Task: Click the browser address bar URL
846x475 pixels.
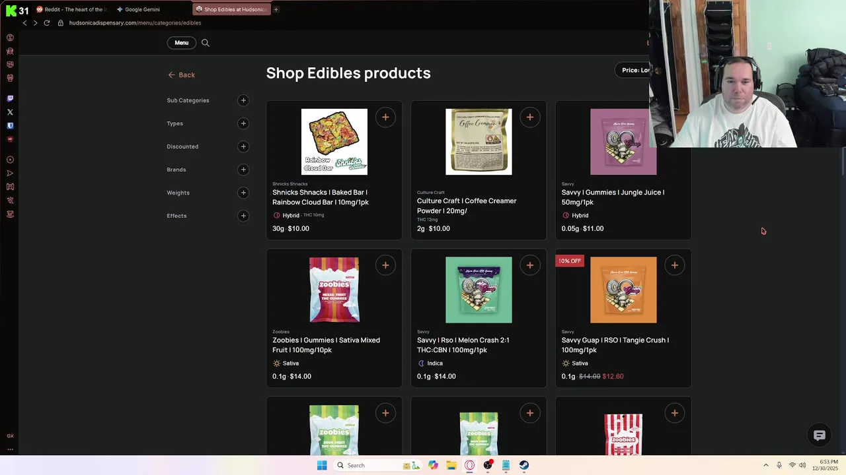Action: click(135, 22)
